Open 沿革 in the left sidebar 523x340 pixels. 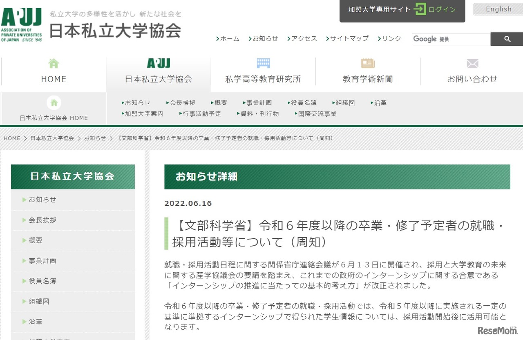point(73,322)
